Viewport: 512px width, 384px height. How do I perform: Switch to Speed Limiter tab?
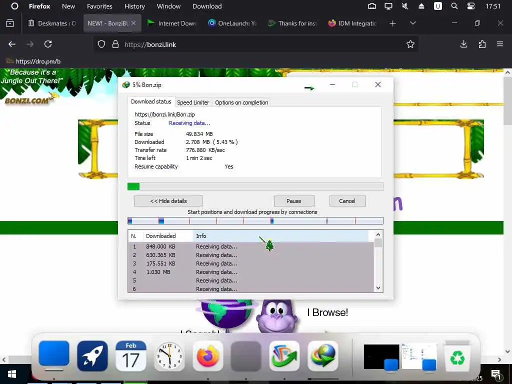click(x=193, y=102)
